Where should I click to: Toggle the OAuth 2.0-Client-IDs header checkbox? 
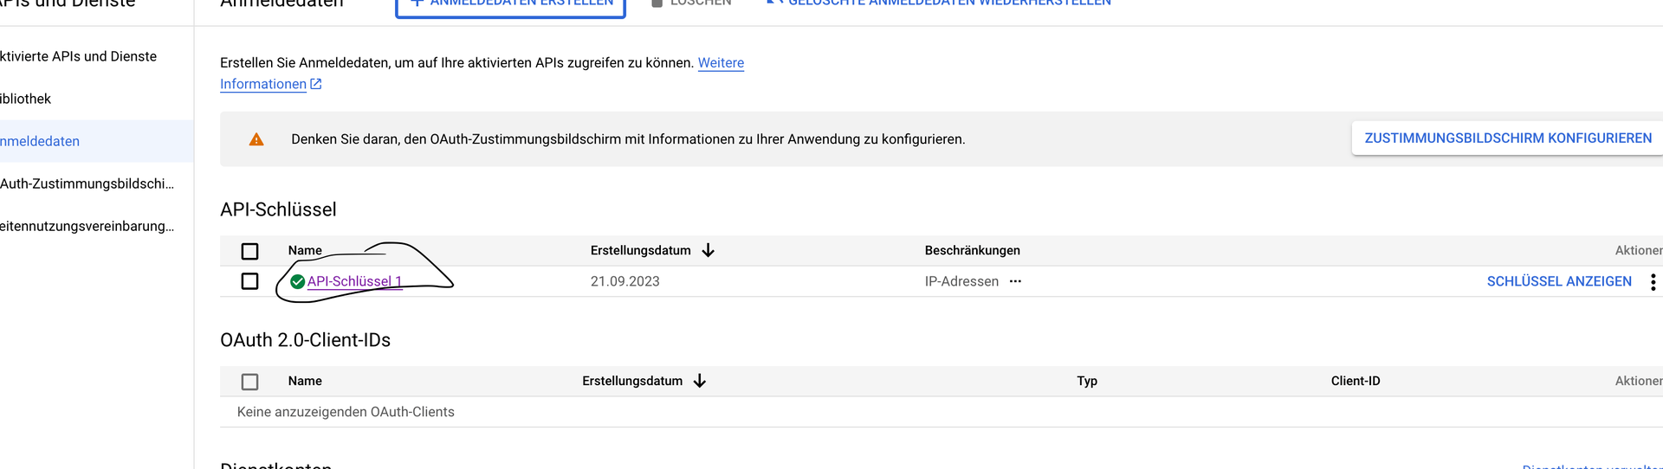point(250,382)
